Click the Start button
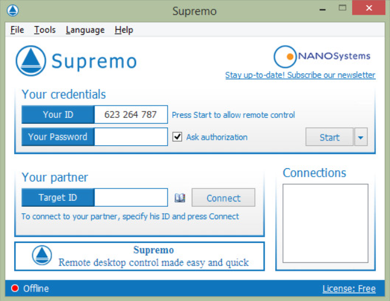 (329, 137)
